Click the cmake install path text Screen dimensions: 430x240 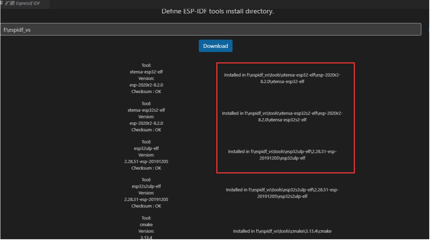(x=282, y=231)
